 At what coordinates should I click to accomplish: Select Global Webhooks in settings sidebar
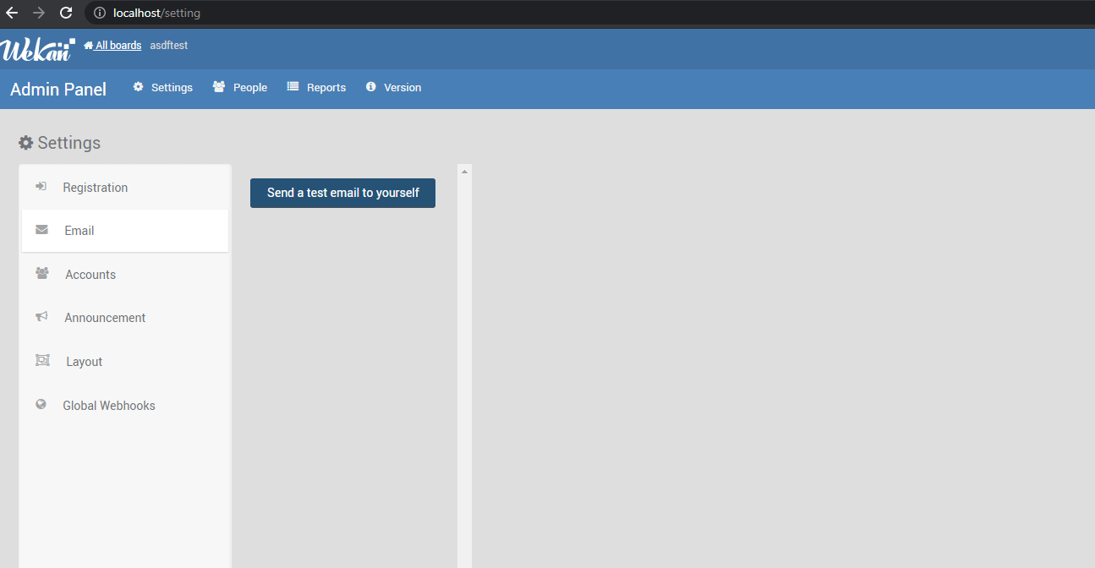pos(125,406)
